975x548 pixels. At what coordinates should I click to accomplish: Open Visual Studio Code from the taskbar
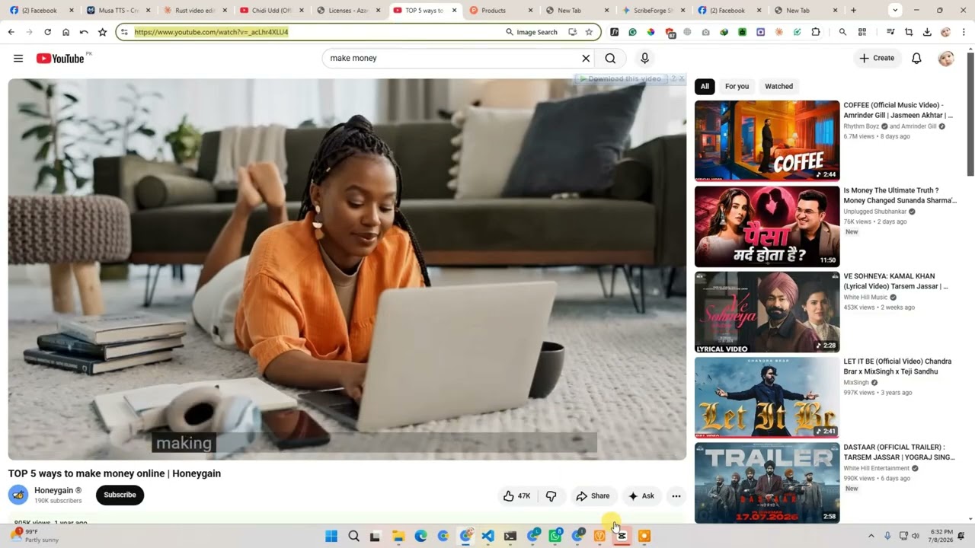487,536
